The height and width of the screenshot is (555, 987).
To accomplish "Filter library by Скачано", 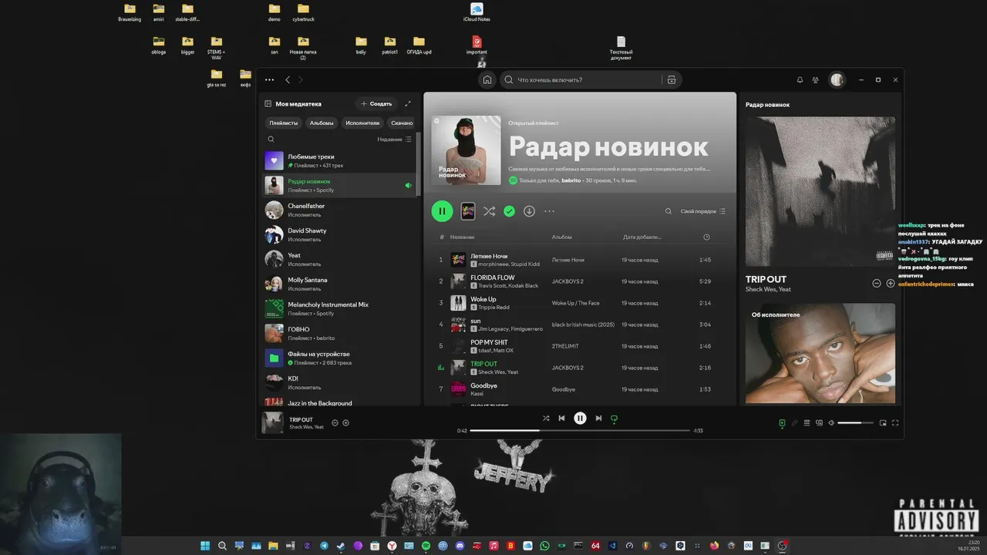I will point(401,123).
